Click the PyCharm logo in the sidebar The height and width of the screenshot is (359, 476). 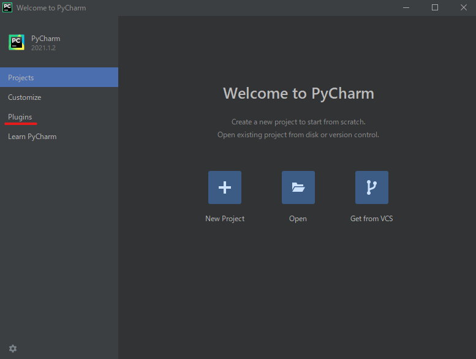17,42
